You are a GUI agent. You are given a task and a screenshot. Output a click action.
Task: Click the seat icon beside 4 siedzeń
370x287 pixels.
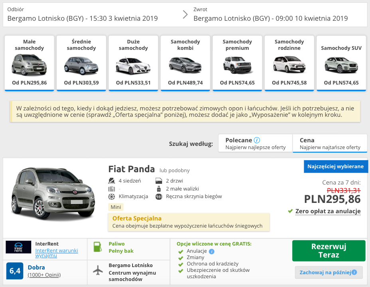(111, 181)
